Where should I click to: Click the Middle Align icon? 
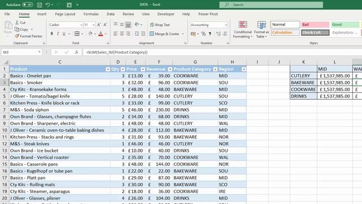(122, 24)
